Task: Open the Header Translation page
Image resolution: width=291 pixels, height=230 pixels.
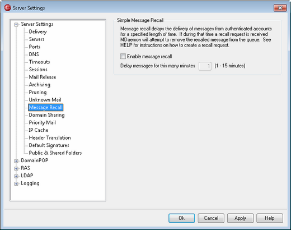Action: tap(50, 137)
